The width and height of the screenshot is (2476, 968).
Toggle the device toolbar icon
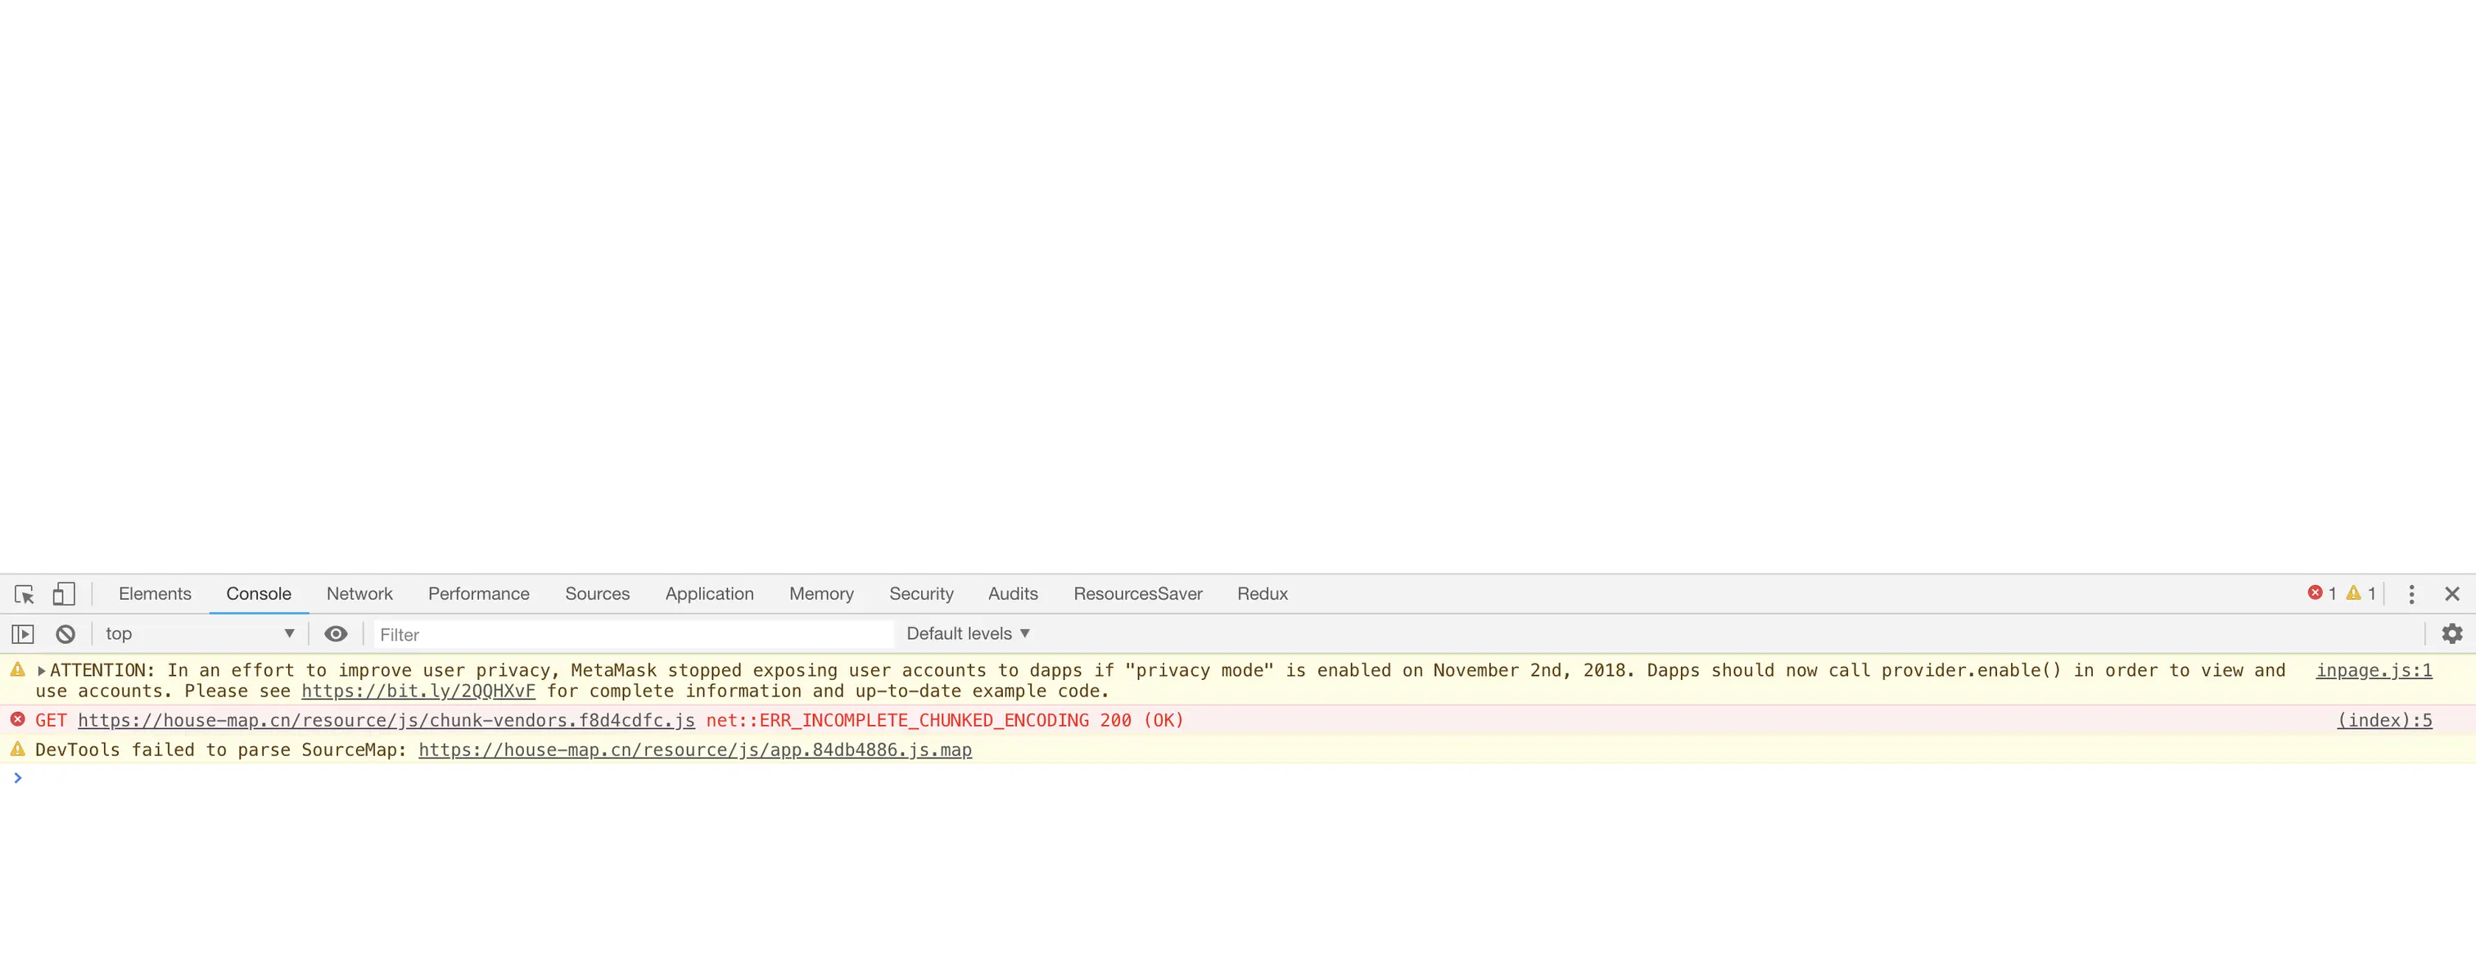click(x=63, y=594)
